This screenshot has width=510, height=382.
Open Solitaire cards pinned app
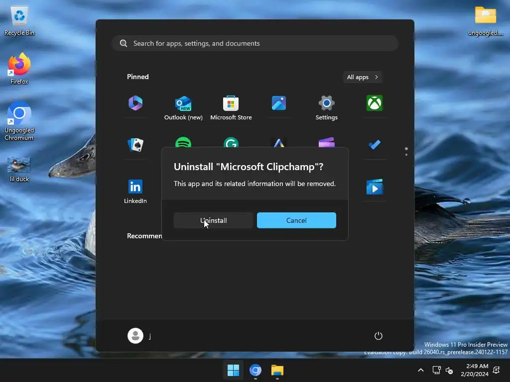tap(135, 145)
